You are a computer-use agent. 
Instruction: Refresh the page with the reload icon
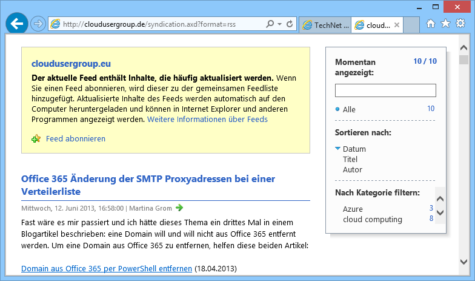tap(290, 24)
